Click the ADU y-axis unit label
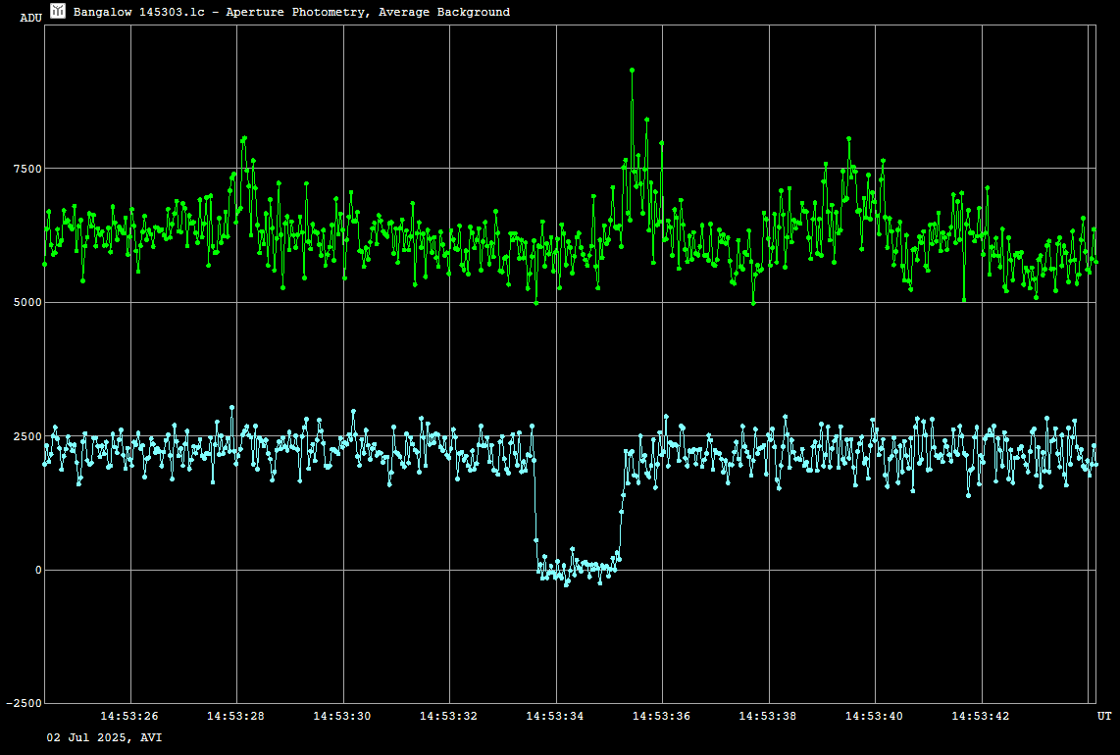This screenshot has width=1120, height=755. [x=30, y=18]
